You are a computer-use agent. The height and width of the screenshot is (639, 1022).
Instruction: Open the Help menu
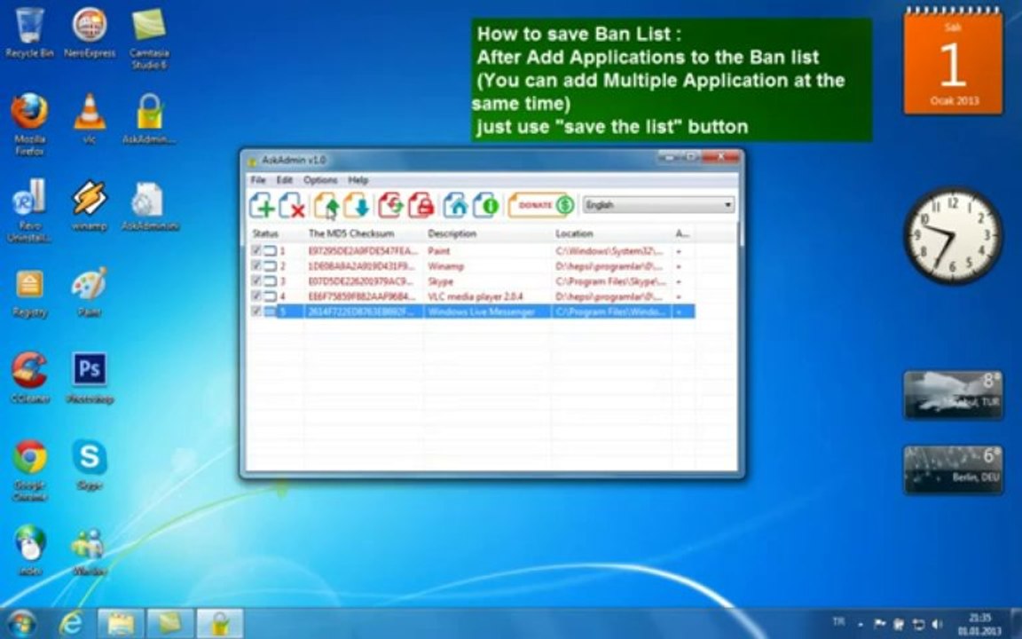coord(358,180)
